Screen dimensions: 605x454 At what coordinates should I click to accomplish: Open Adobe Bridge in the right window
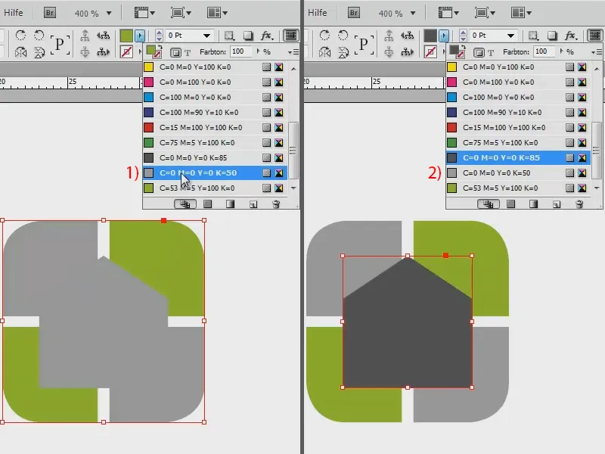tap(354, 13)
